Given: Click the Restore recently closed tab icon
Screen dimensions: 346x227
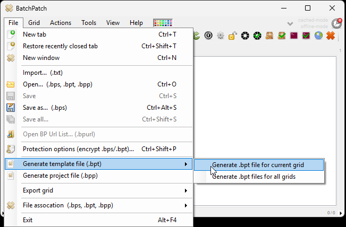Looking at the screenshot, I should tap(11, 46).
